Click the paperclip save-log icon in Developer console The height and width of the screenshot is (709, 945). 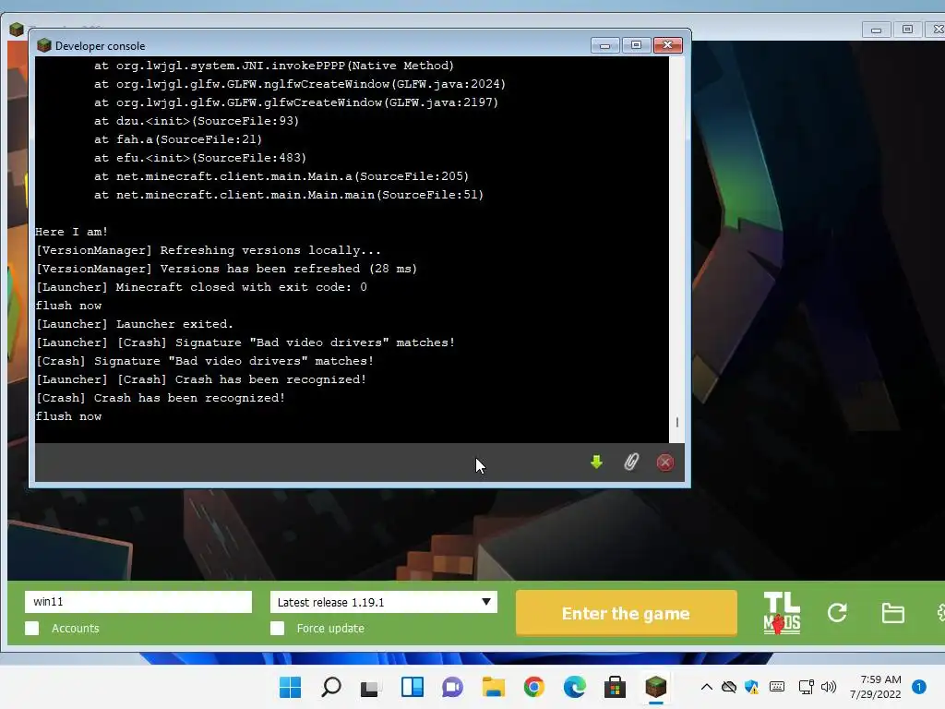click(631, 463)
